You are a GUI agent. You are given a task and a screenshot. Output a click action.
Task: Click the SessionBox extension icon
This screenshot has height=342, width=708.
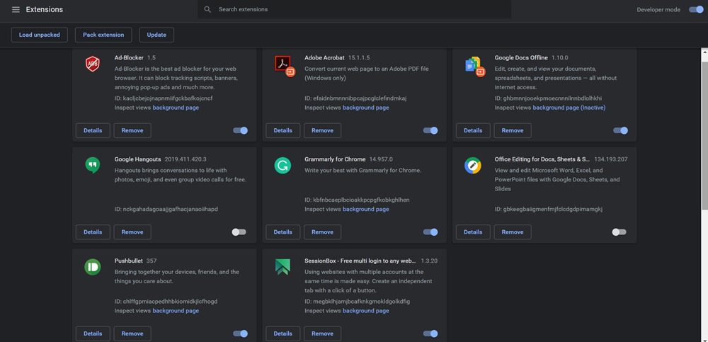click(282, 267)
